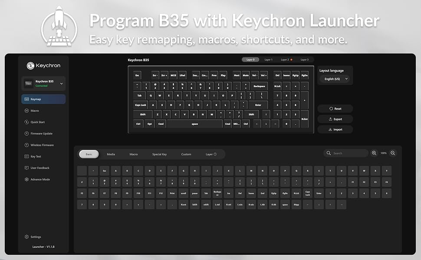Choose the lshift keycode in palette
This screenshot has width=421, height=260.
(195, 205)
